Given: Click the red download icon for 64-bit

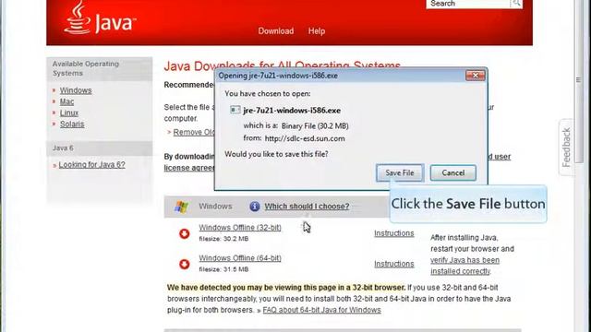Looking at the screenshot, I should pos(185,264).
